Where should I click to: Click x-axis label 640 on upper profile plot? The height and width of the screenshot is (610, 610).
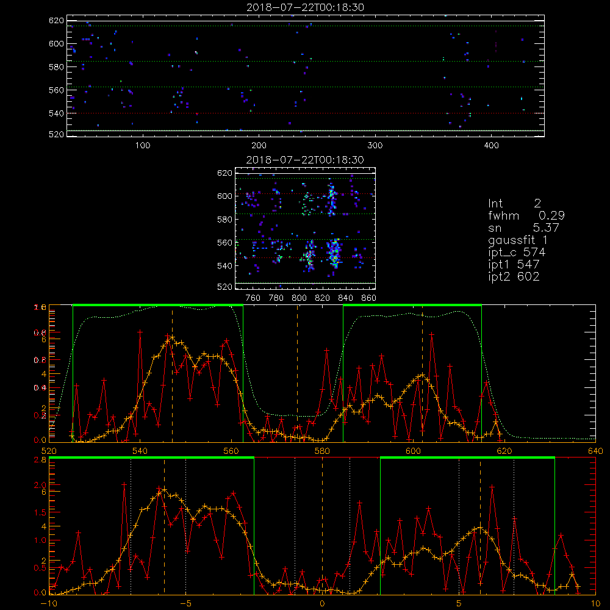point(595,451)
